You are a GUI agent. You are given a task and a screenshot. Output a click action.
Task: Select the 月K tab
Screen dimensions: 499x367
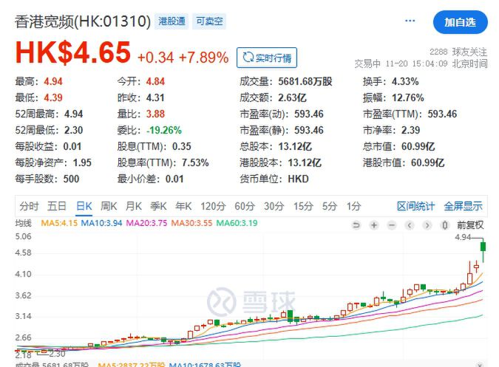click(134, 206)
